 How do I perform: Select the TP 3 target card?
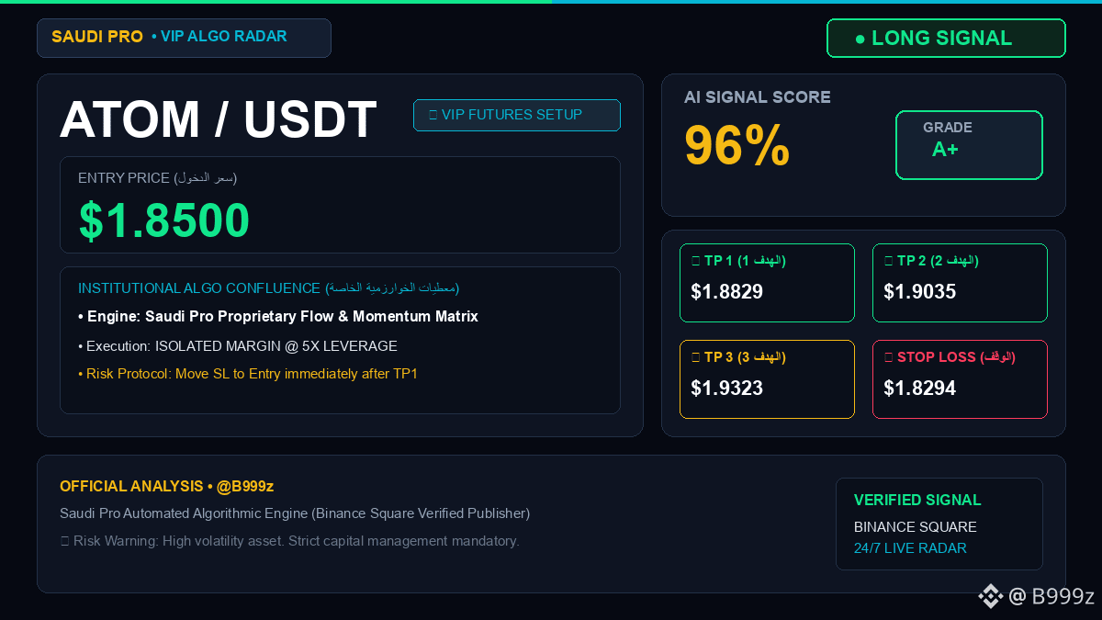pyautogui.click(x=767, y=379)
